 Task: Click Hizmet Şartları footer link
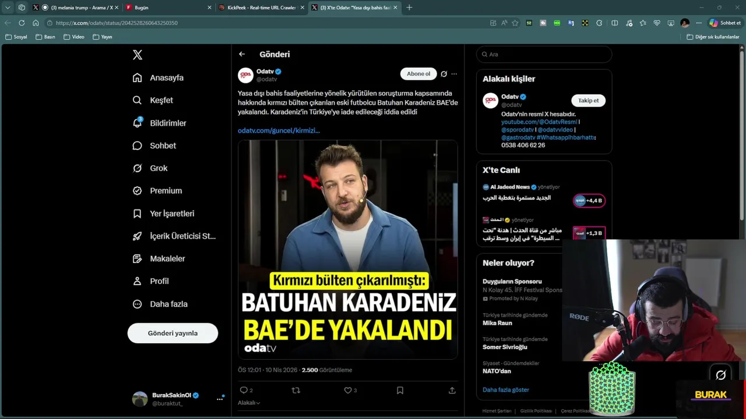click(x=497, y=411)
